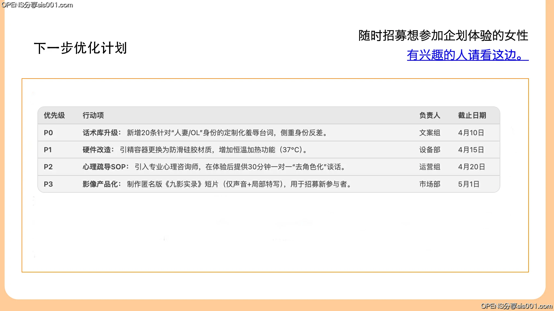554x311 pixels.
Task: Select the 运营组 owner cell
Action: (x=430, y=167)
